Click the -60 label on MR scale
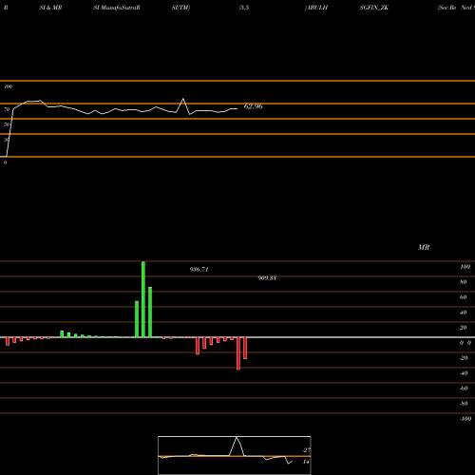Screen dimensions: 475x475 pos(464,389)
